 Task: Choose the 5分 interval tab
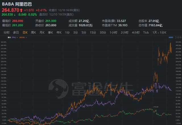[x=84, y=33]
